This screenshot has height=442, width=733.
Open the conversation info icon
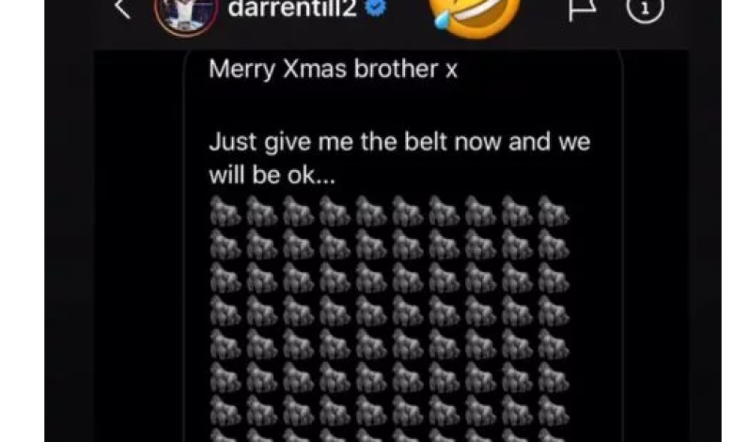pyautogui.click(x=645, y=8)
